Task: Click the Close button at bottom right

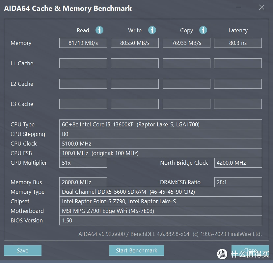Action: point(250,250)
